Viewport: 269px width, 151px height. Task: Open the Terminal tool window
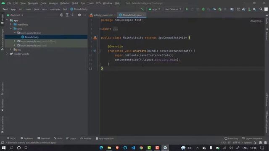(x=43, y=138)
